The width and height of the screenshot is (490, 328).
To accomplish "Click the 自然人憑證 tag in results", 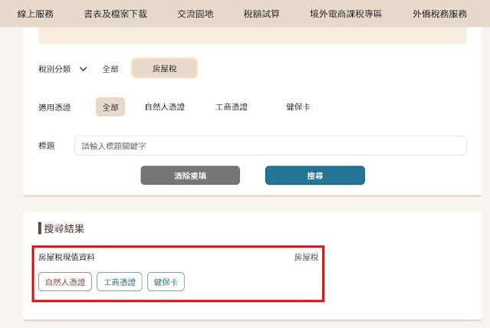I will pyautogui.click(x=65, y=282).
